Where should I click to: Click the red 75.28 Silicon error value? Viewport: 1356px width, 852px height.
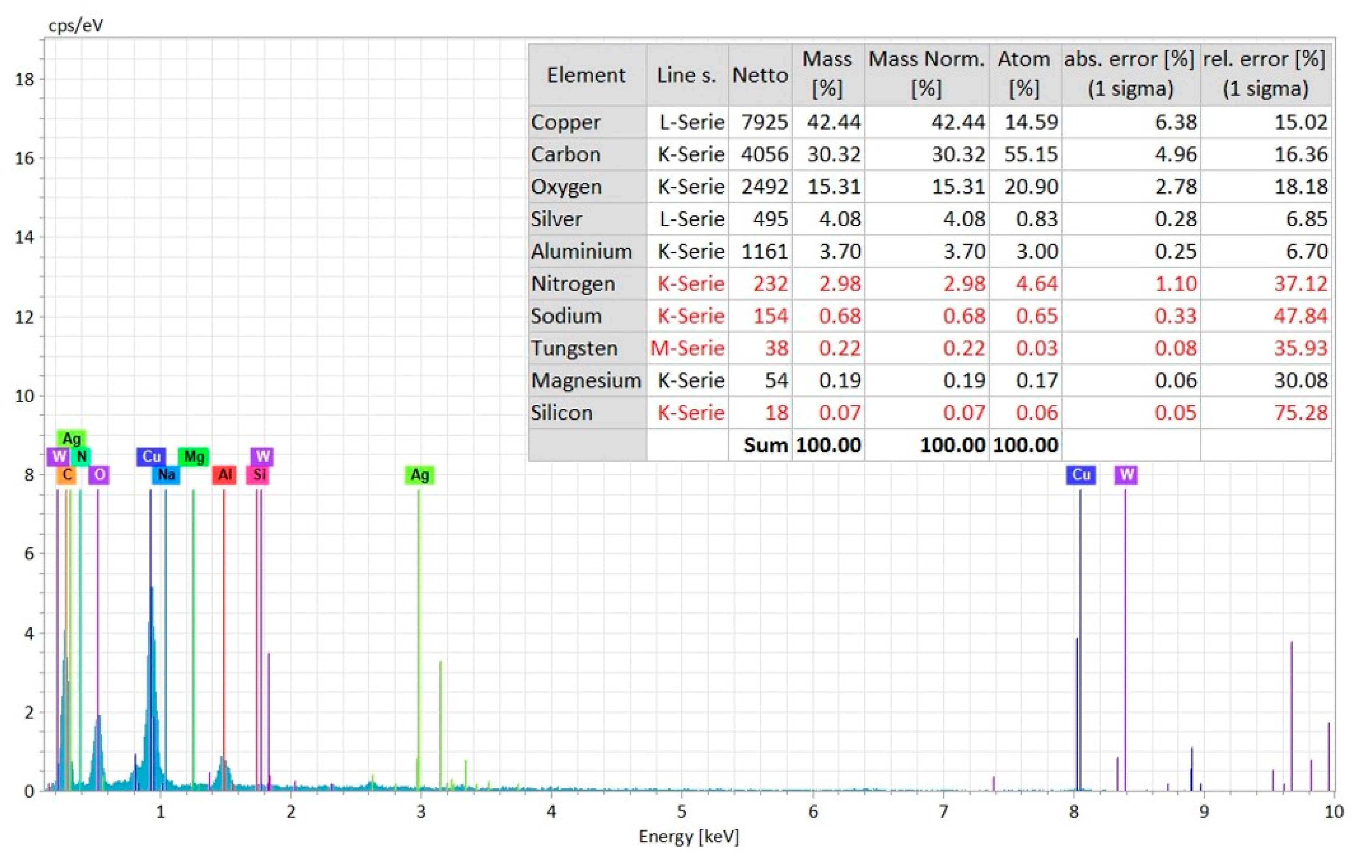[1300, 413]
